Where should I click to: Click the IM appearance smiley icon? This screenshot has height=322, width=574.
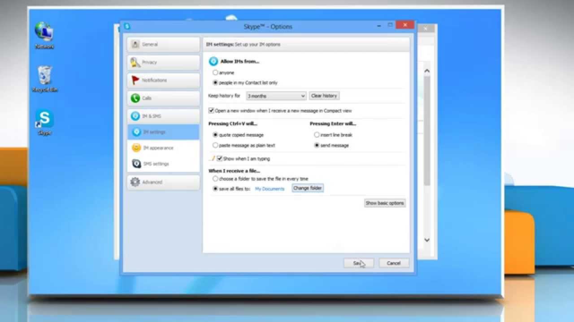pos(136,148)
